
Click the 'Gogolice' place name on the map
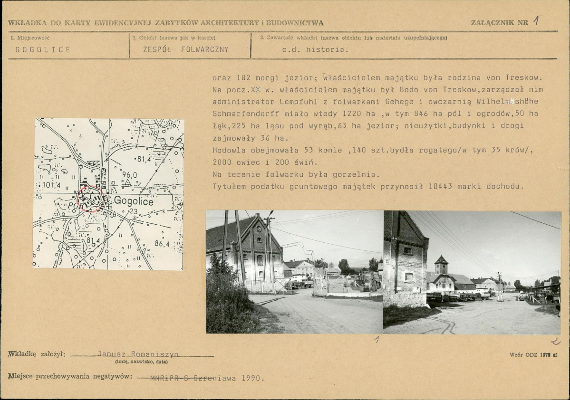(134, 201)
